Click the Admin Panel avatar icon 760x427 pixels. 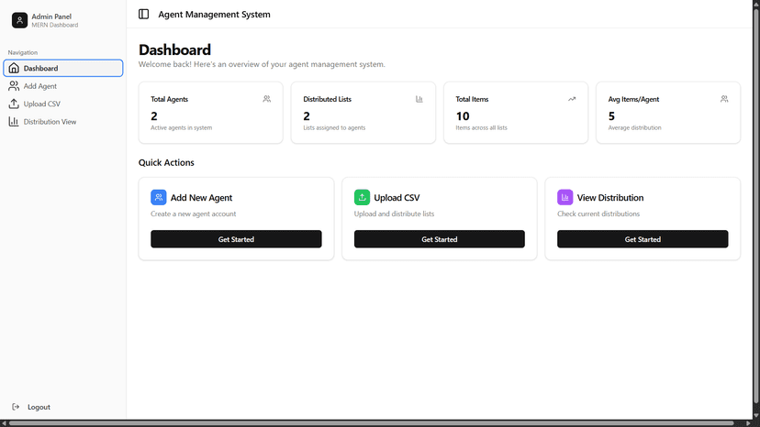[x=19, y=20]
